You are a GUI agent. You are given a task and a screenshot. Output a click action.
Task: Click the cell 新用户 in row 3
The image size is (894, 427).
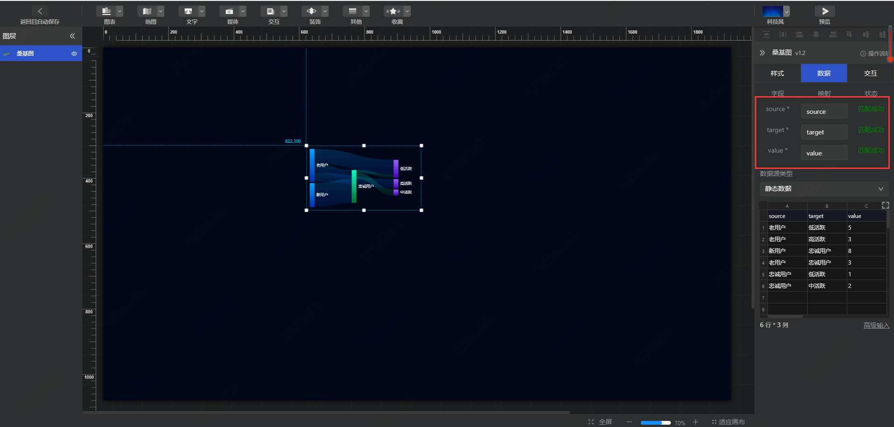point(787,251)
